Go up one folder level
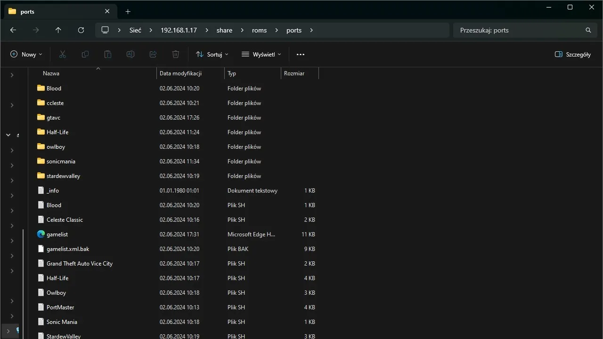 tap(58, 30)
